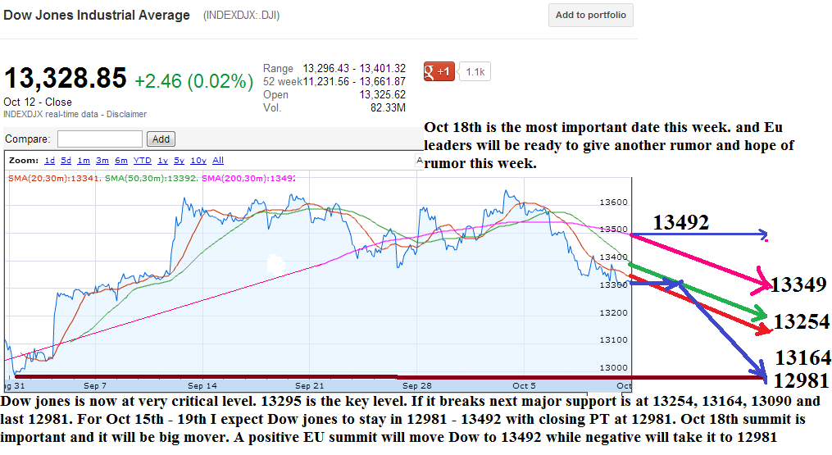Click the Sep 7 date on timeline

95,386
